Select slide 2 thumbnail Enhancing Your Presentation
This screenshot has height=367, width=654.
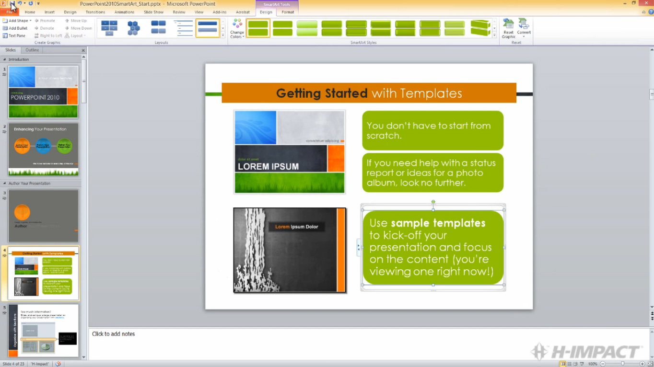tap(43, 149)
